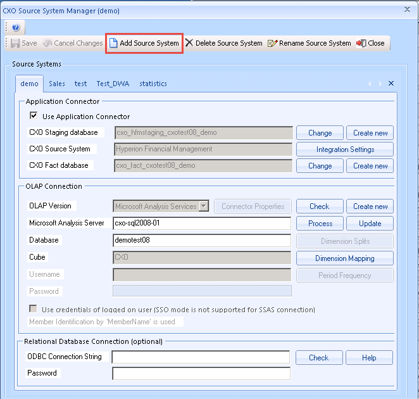Click Member Identification by 'MemberName' text
Screen dimensions: 419x399
[102, 322]
